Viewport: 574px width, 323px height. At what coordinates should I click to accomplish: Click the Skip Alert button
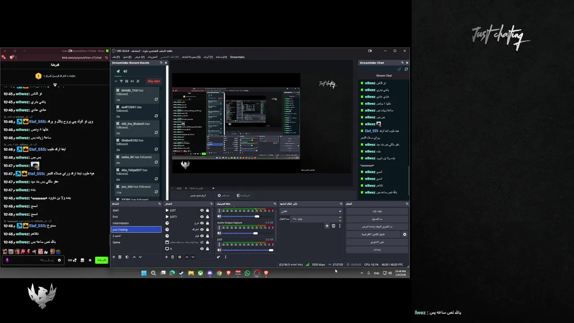153,81
